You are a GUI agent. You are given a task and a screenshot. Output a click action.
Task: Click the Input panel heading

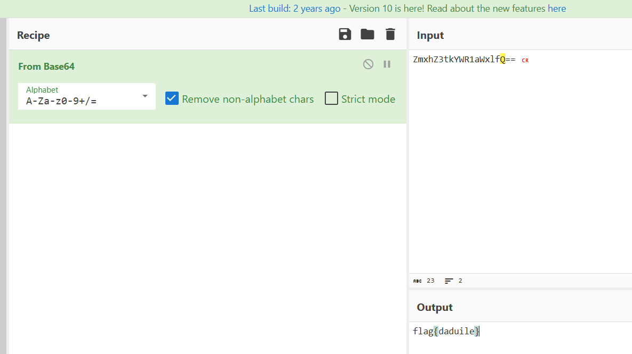(x=430, y=35)
